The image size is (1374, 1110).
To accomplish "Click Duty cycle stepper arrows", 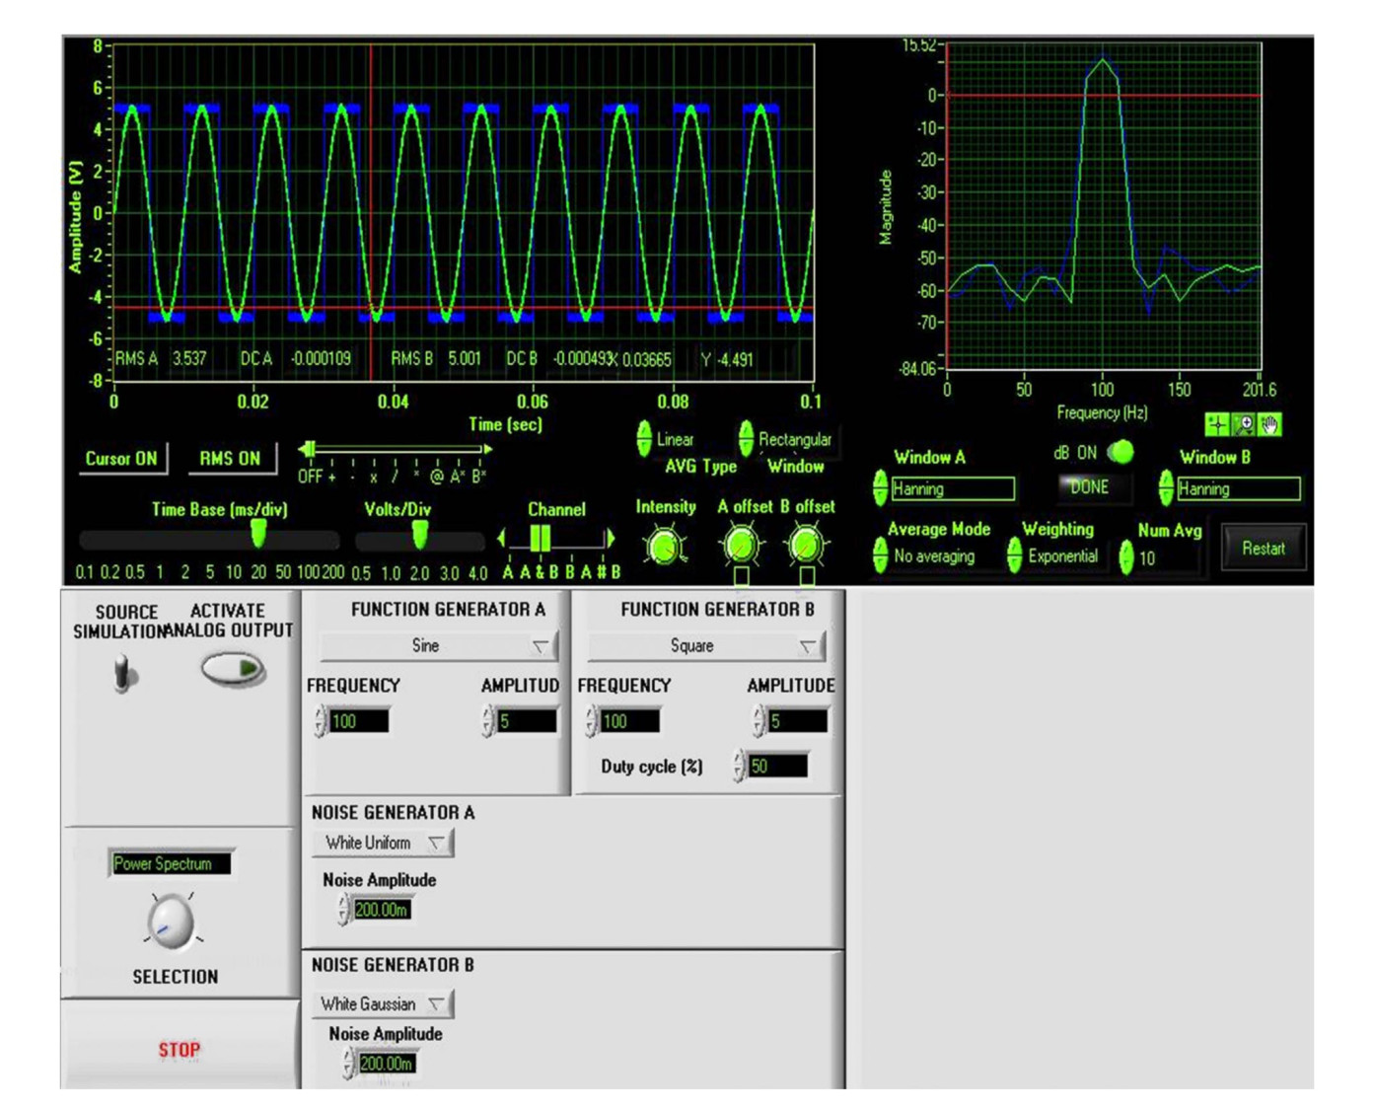I will pyautogui.click(x=740, y=766).
